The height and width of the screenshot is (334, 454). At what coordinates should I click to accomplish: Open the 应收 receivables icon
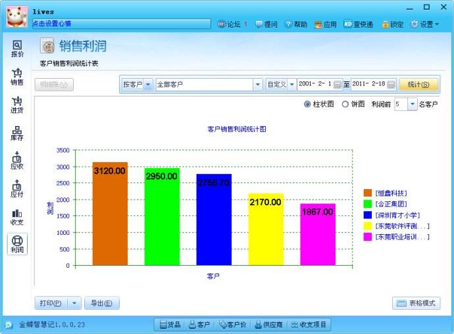(x=17, y=161)
